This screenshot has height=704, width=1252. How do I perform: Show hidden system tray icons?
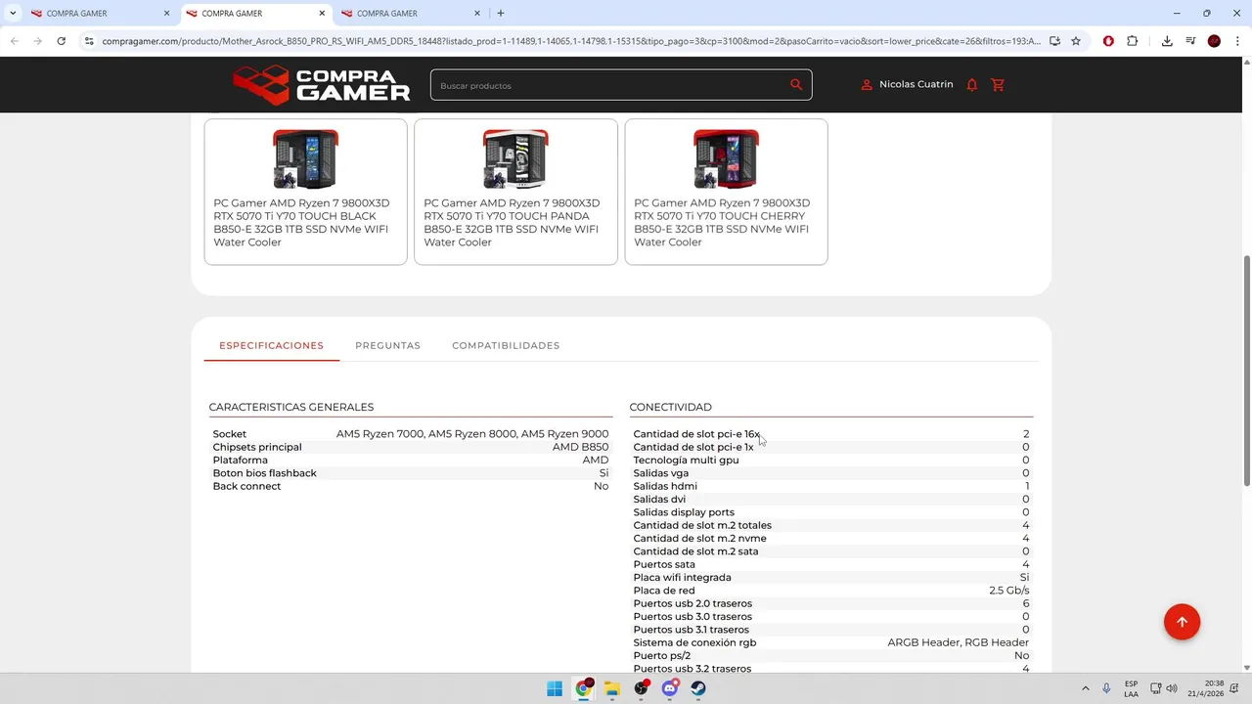tap(1085, 688)
